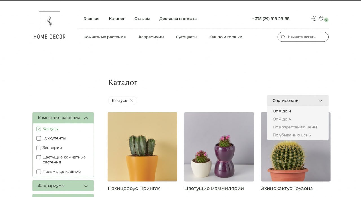Click the magnifier icon in the search field
This screenshot has height=197, width=361.
tap(283, 37)
